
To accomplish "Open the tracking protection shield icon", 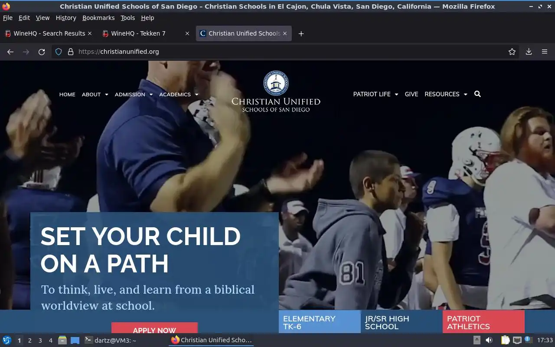I will (59, 52).
